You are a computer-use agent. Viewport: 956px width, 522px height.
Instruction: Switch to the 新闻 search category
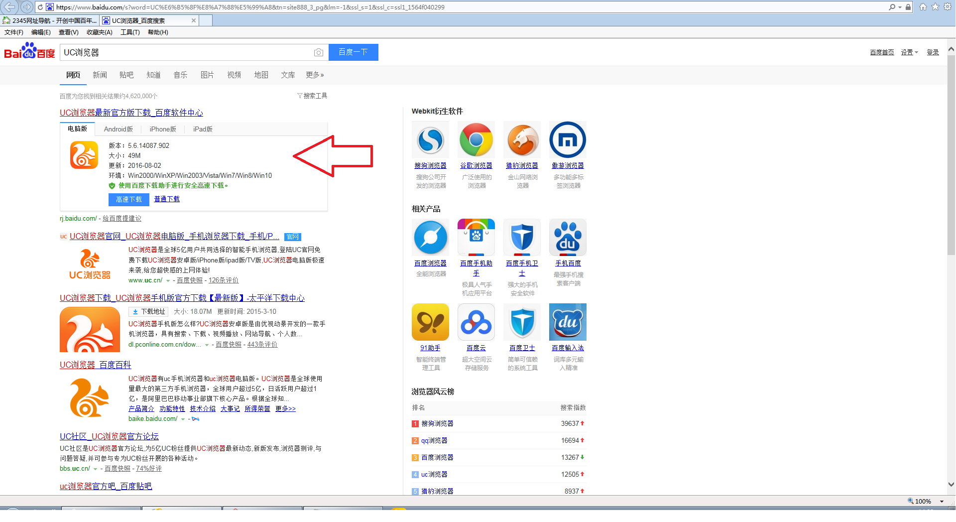[x=100, y=75]
